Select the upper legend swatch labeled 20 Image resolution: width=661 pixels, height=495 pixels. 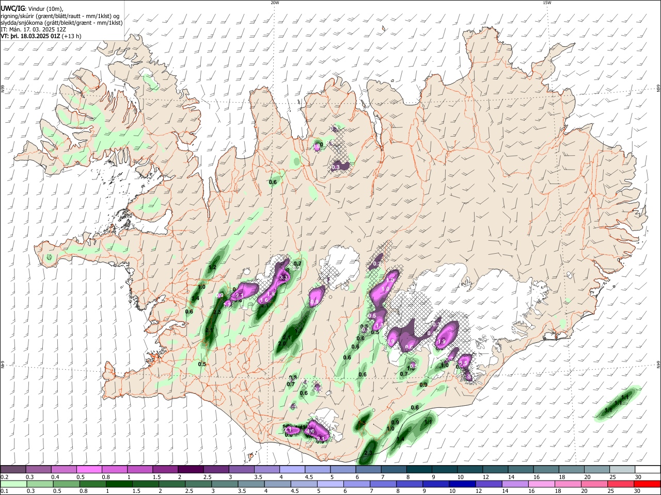(597, 470)
